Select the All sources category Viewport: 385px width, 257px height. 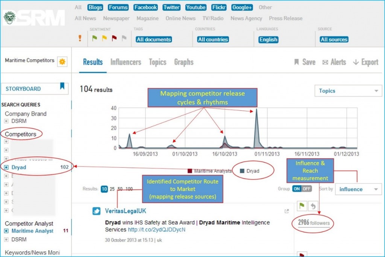[x=78, y=8]
